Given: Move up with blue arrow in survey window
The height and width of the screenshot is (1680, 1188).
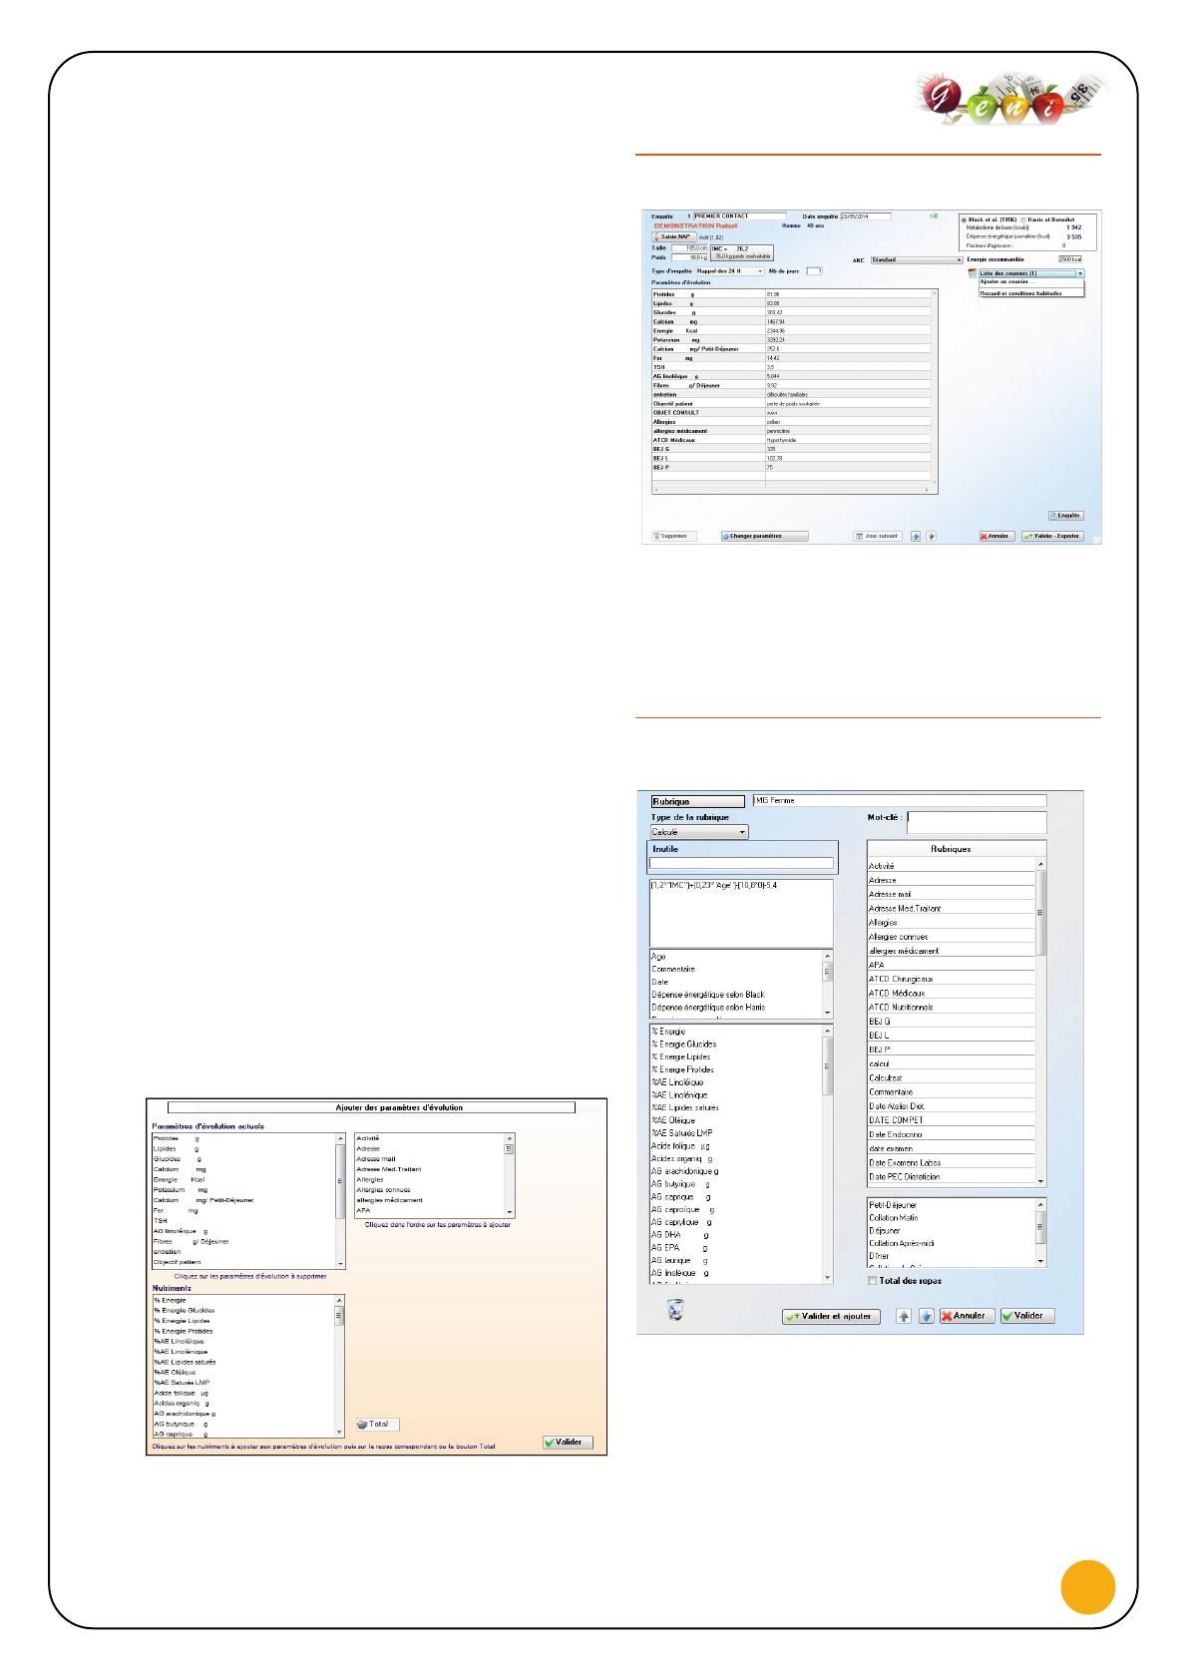Looking at the screenshot, I should click(916, 536).
